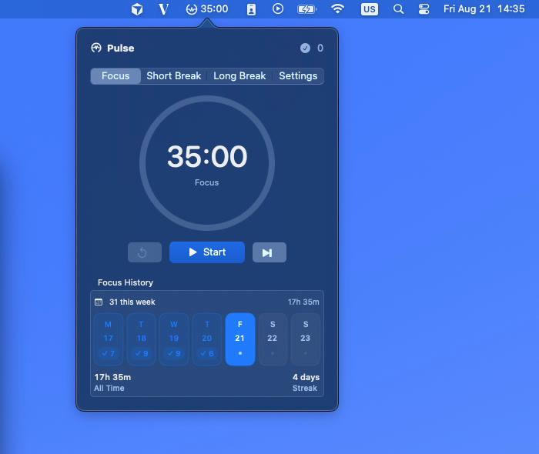Start the focus timer
This screenshot has width=539, height=454.
coord(207,252)
